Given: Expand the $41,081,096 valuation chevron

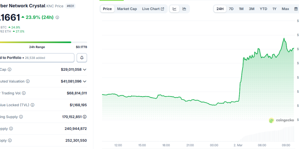Looking at the screenshot, I should click(85, 81).
